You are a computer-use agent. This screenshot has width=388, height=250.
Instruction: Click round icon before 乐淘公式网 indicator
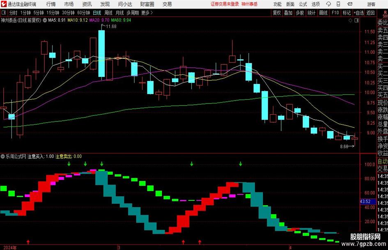(x=3, y=156)
